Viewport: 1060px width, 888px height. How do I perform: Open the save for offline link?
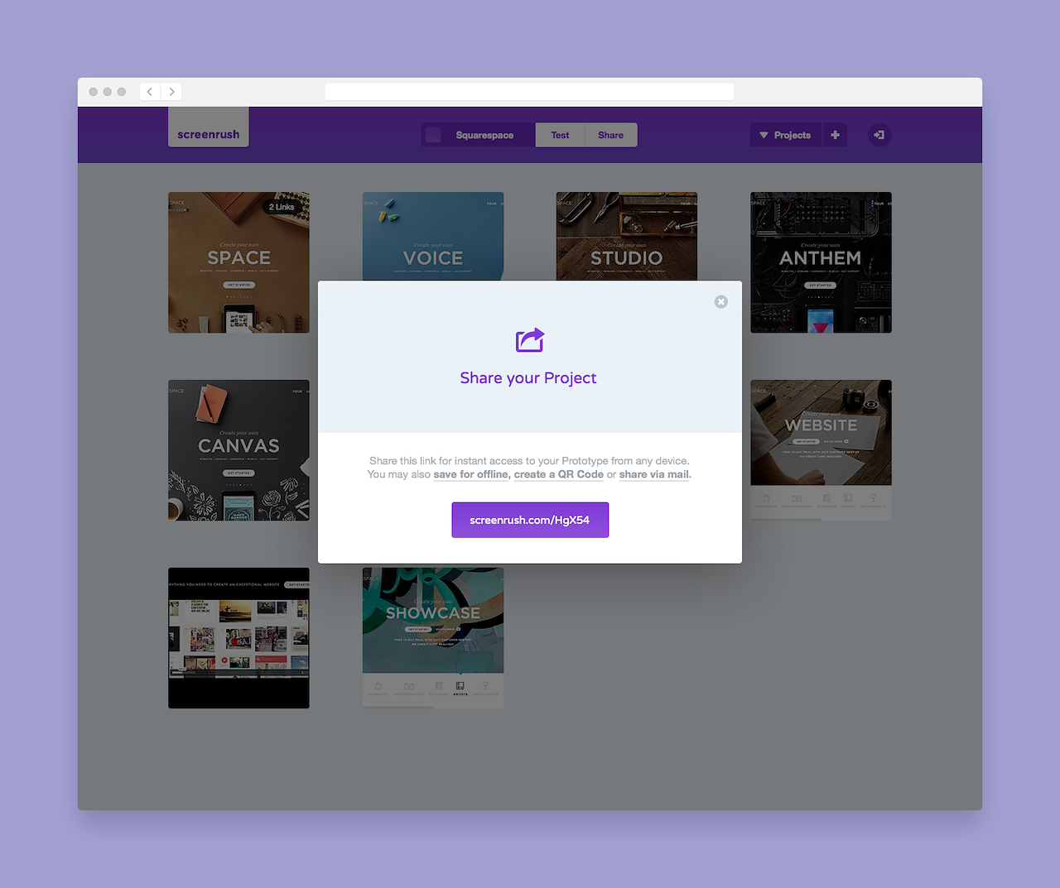(470, 474)
